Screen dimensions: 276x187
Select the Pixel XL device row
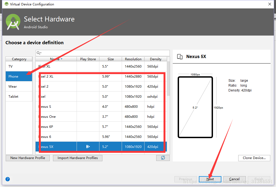coord(101,66)
